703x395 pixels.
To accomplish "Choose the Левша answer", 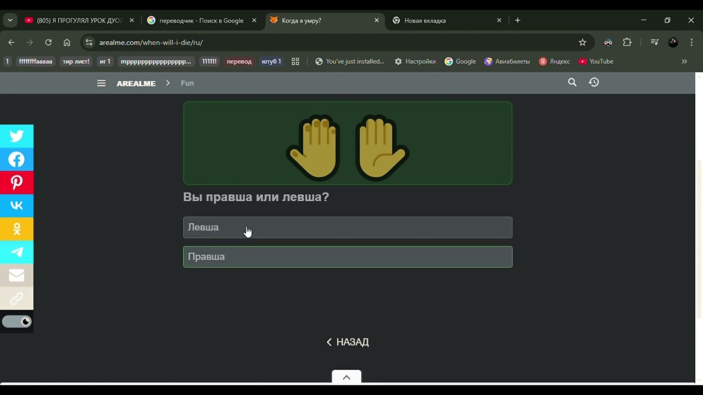I will coord(348,227).
